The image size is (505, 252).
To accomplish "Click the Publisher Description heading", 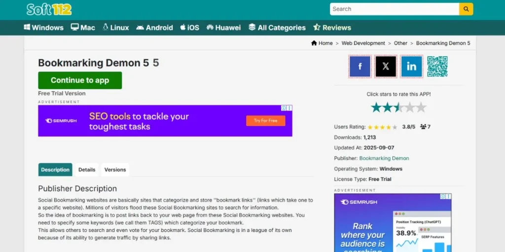I will pyautogui.click(x=77, y=189).
